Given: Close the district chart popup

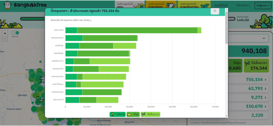Looking at the screenshot, I should pyautogui.click(x=215, y=11).
